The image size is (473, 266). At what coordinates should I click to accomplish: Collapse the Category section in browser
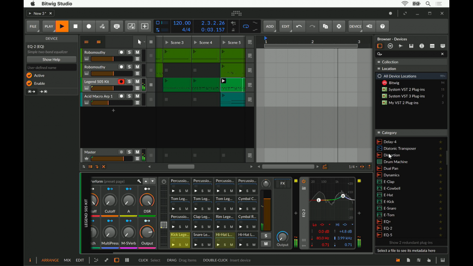click(389, 132)
